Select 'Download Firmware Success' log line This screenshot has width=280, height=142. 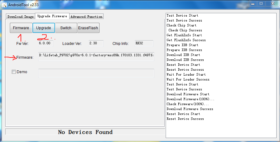pos(190,109)
